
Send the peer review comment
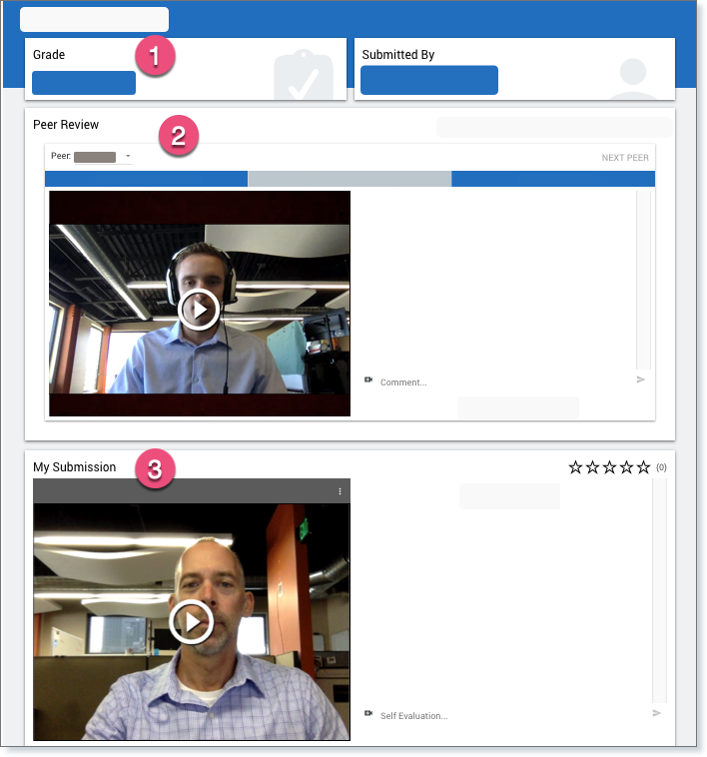(x=641, y=379)
